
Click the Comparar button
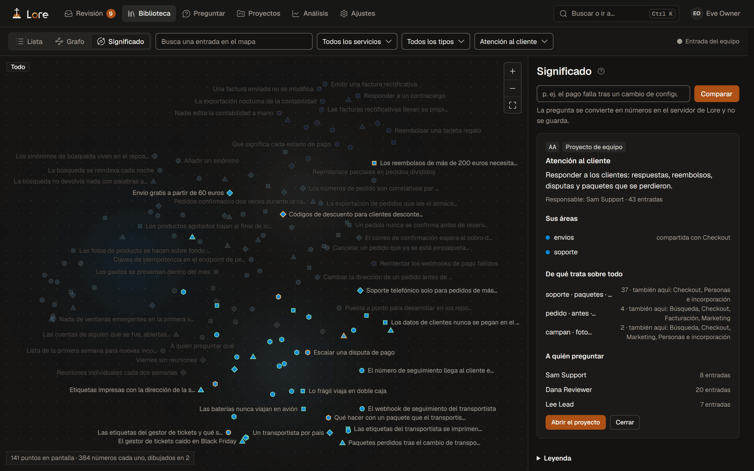pos(716,94)
